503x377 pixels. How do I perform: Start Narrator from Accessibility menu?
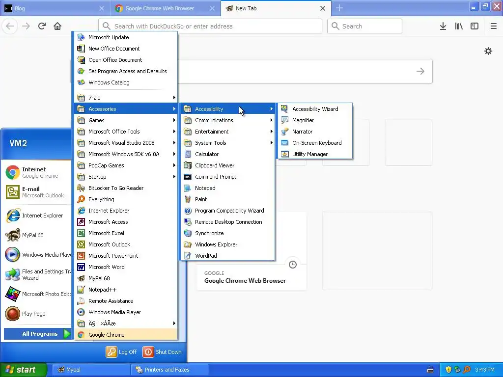(x=315, y=132)
